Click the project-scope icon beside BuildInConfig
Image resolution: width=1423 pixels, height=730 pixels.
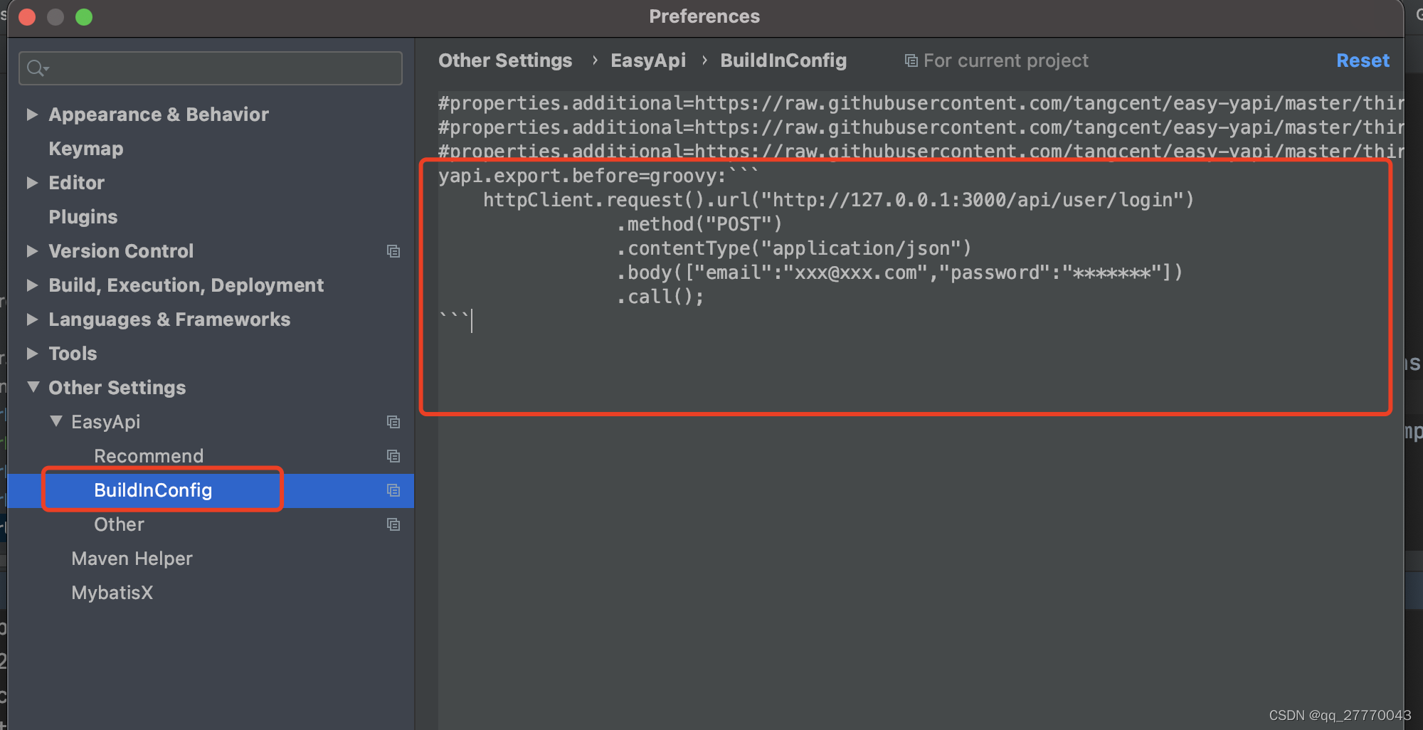tap(393, 490)
